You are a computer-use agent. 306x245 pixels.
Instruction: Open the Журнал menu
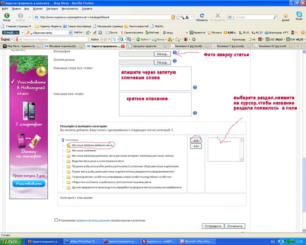click(37, 8)
